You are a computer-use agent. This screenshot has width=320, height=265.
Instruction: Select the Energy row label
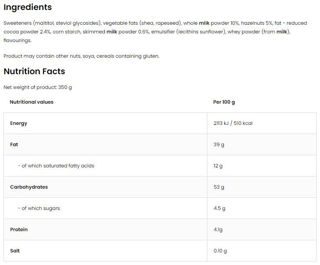[19, 123]
